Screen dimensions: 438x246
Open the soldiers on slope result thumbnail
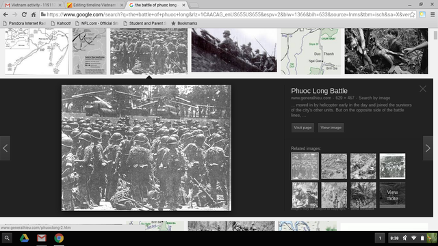(x=234, y=50)
